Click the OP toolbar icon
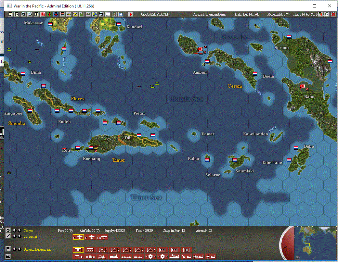 [108, 14]
